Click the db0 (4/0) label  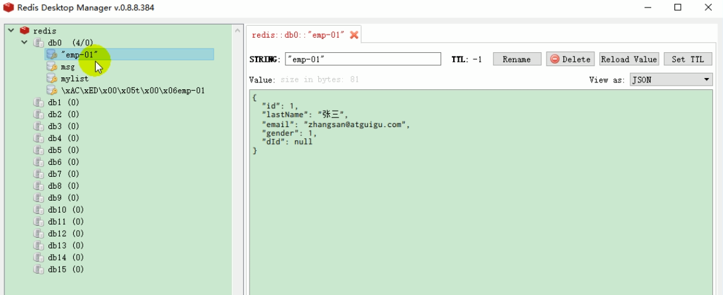coord(71,43)
